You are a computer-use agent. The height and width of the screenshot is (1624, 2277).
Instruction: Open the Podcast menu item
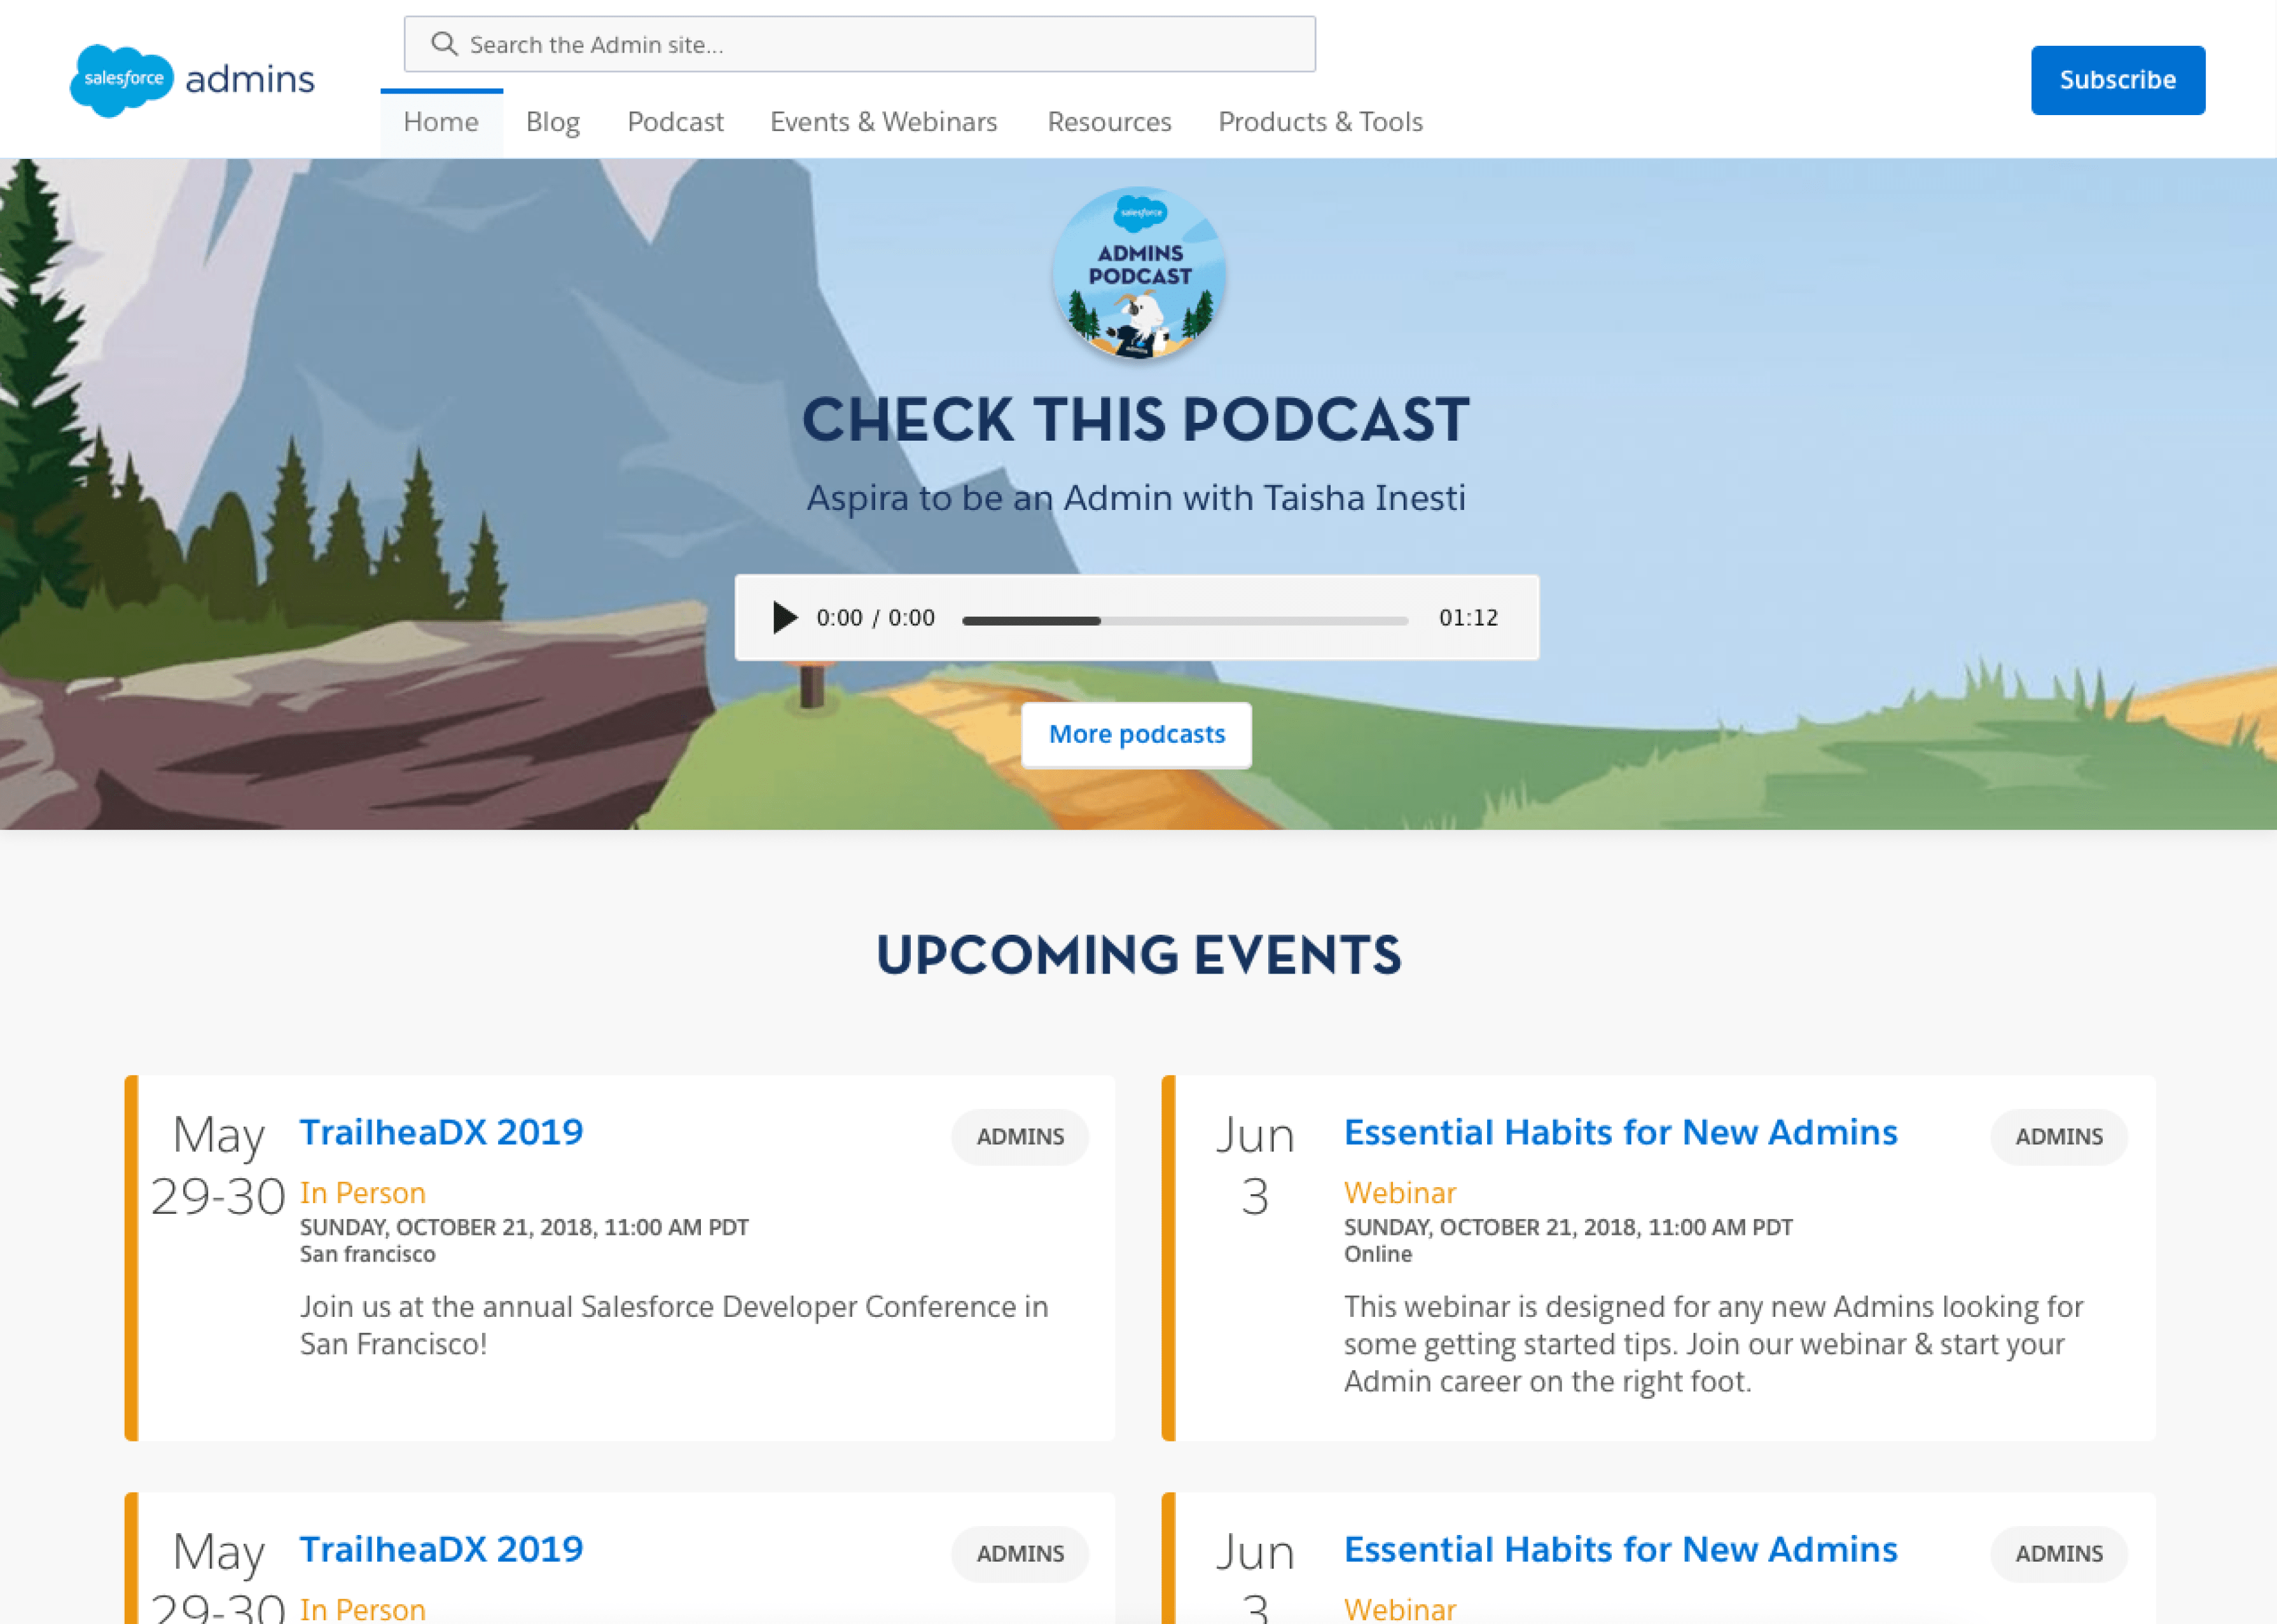click(x=675, y=122)
